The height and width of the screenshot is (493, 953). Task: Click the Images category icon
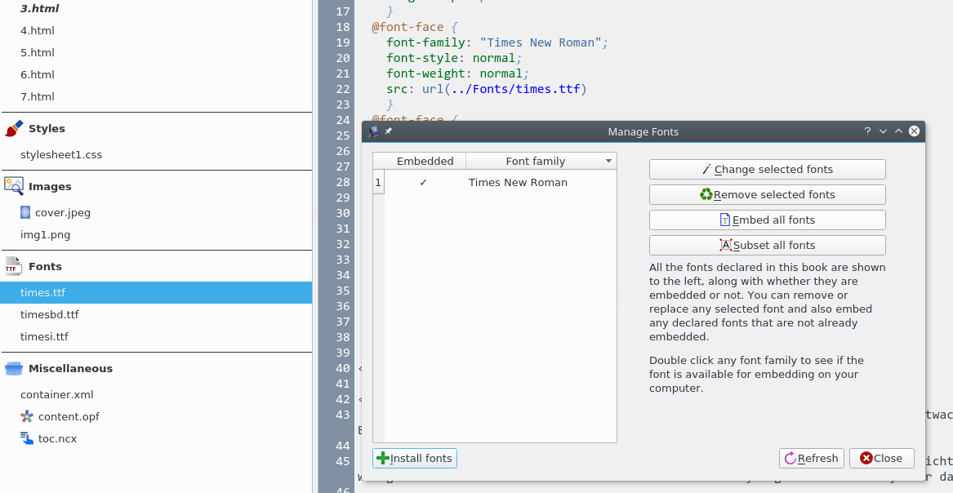pyautogui.click(x=13, y=186)
